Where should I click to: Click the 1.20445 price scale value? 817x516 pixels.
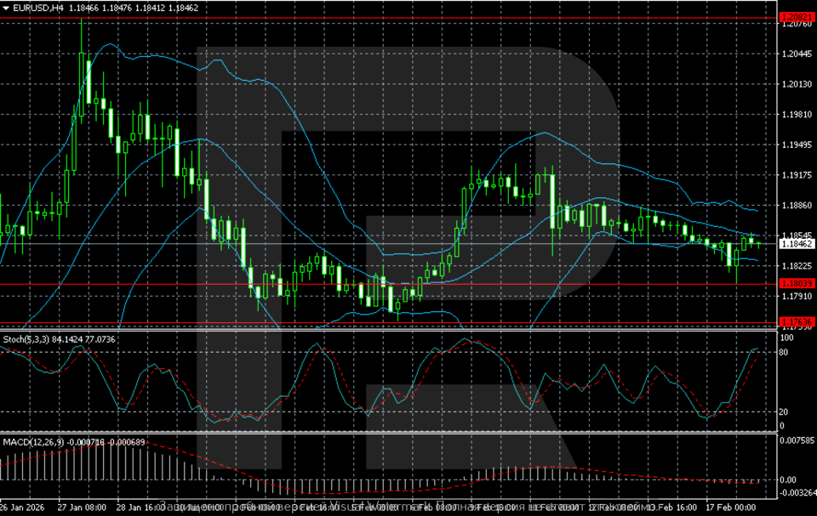pyautogui.click(x=797, y=54)
